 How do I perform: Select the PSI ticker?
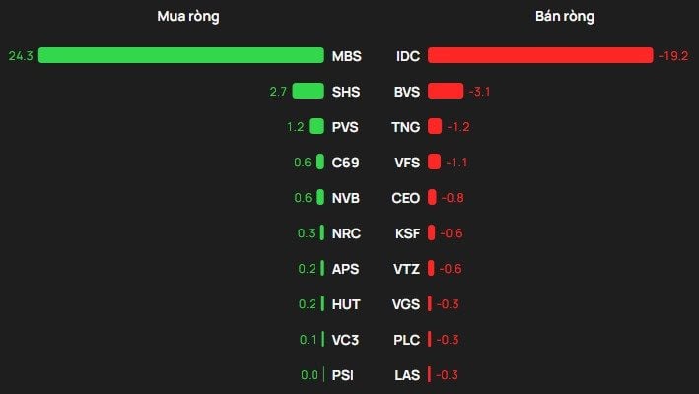coord(343,375)
